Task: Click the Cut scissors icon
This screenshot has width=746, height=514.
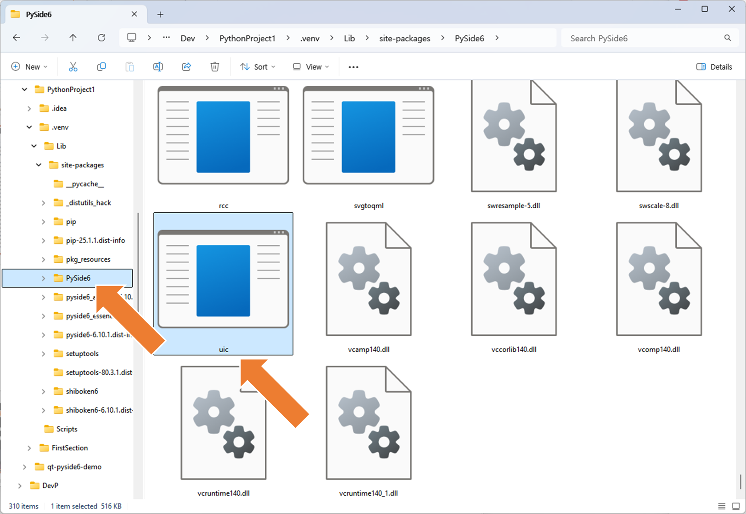Action: point(73,67)
